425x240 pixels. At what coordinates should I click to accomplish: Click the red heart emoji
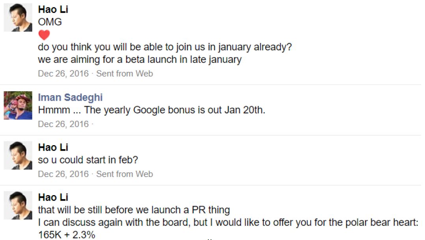pos(44,35)
